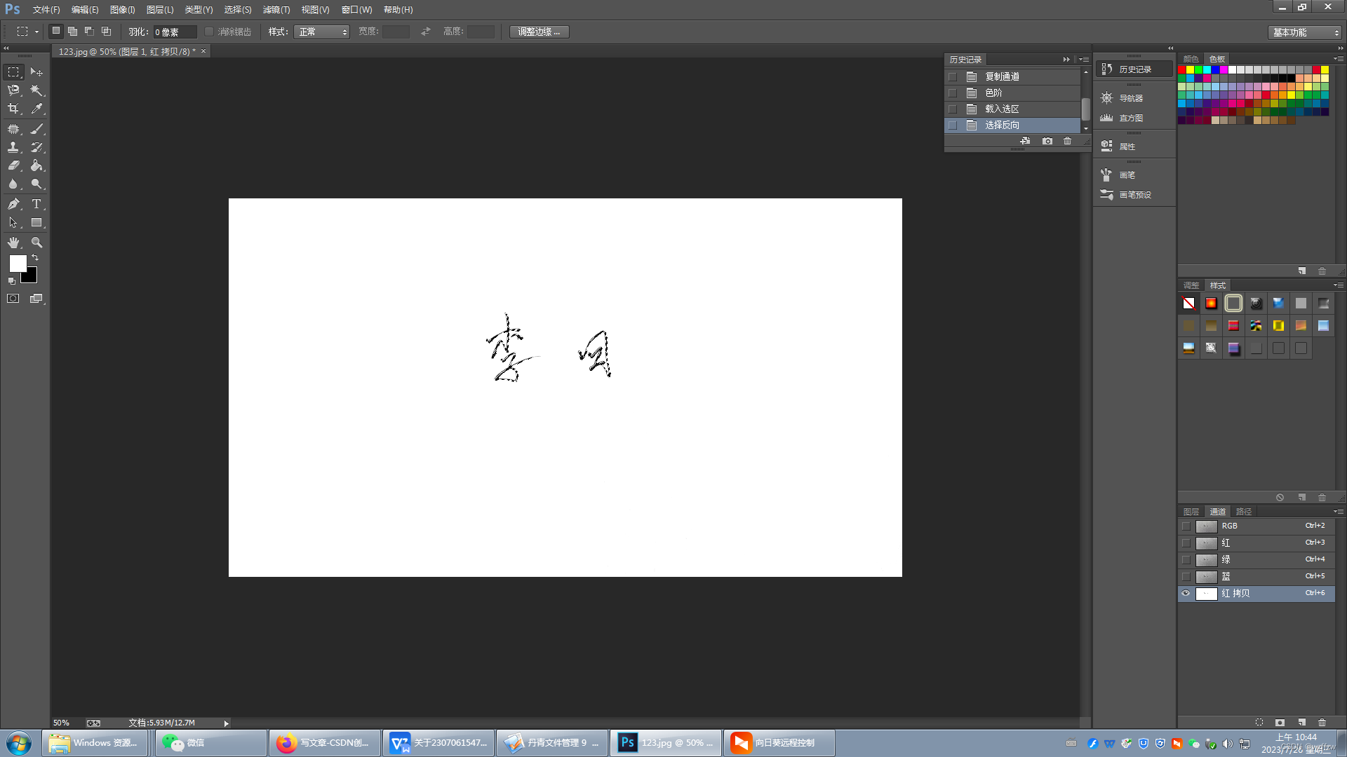Select the Hand tool
The image size is (1347, 757).
click(13, 243)
